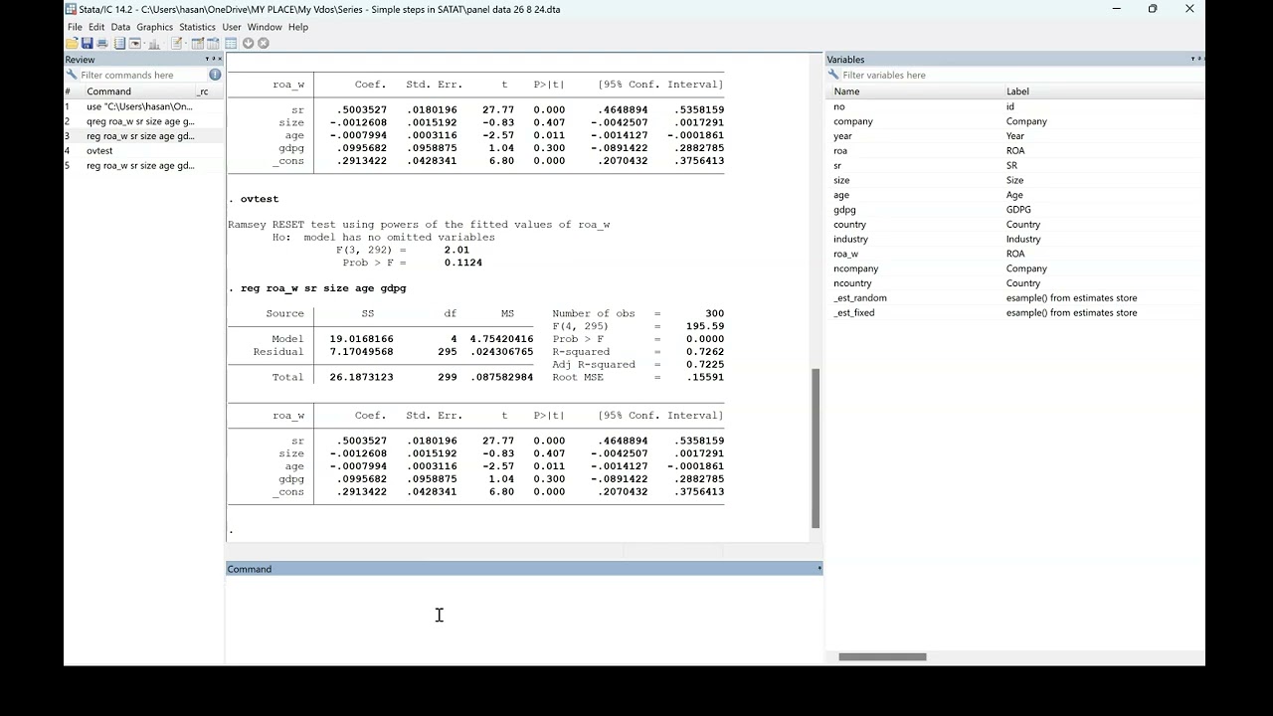Open the Variables panel dropdown arrow
The width and height of the screenshot is (1273, 716).
click(x=1192, y=60)
